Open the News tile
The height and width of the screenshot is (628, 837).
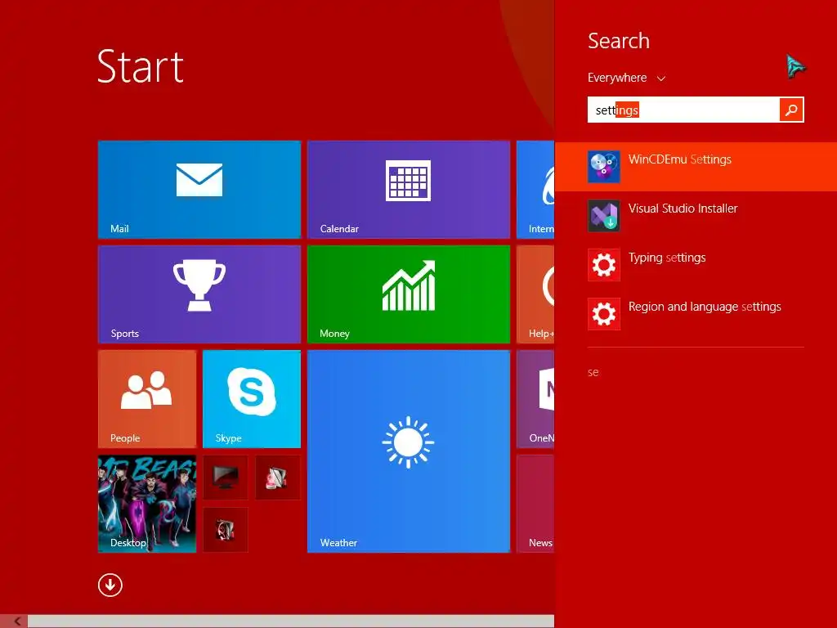click(x=535, y=503)
